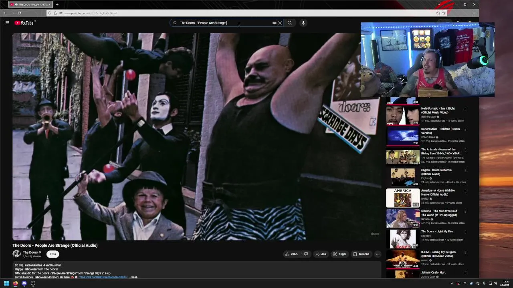Open Johnny Cash Hurt video title

pyautogui.click(x=433, y=272)
